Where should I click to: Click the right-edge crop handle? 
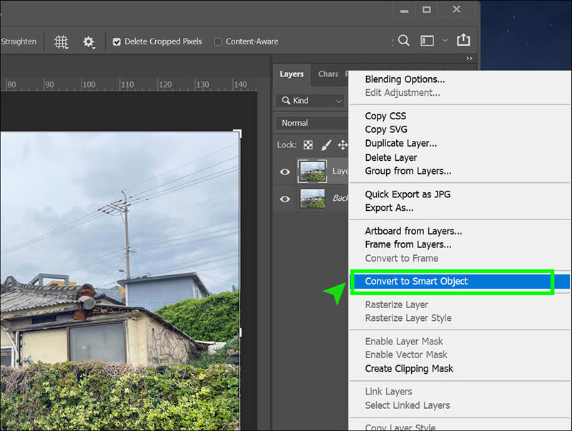click(x=240, y=332)
